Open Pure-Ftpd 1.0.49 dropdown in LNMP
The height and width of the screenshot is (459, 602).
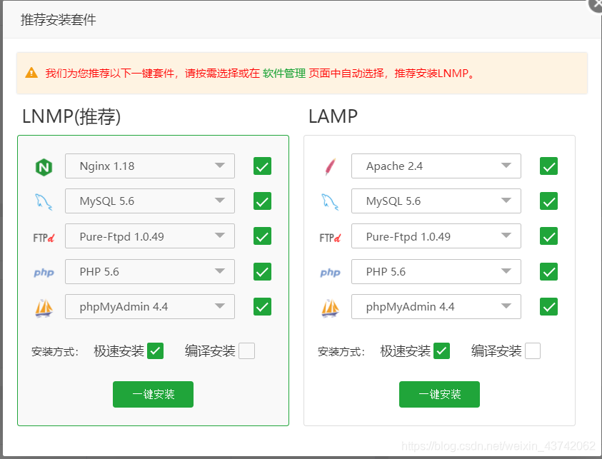150,236
